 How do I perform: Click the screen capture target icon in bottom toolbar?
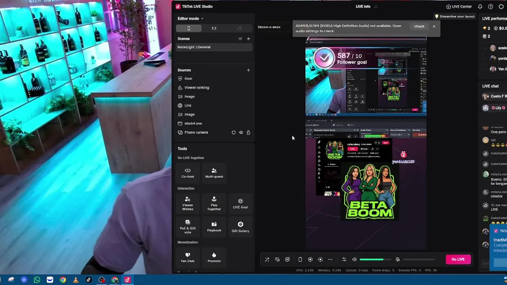[x=320, y=260]
